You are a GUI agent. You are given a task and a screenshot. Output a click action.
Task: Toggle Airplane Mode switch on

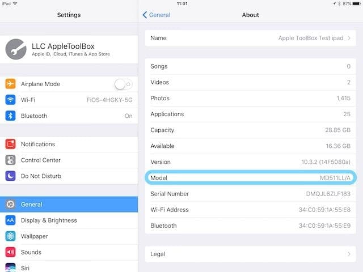click(123, 84)
